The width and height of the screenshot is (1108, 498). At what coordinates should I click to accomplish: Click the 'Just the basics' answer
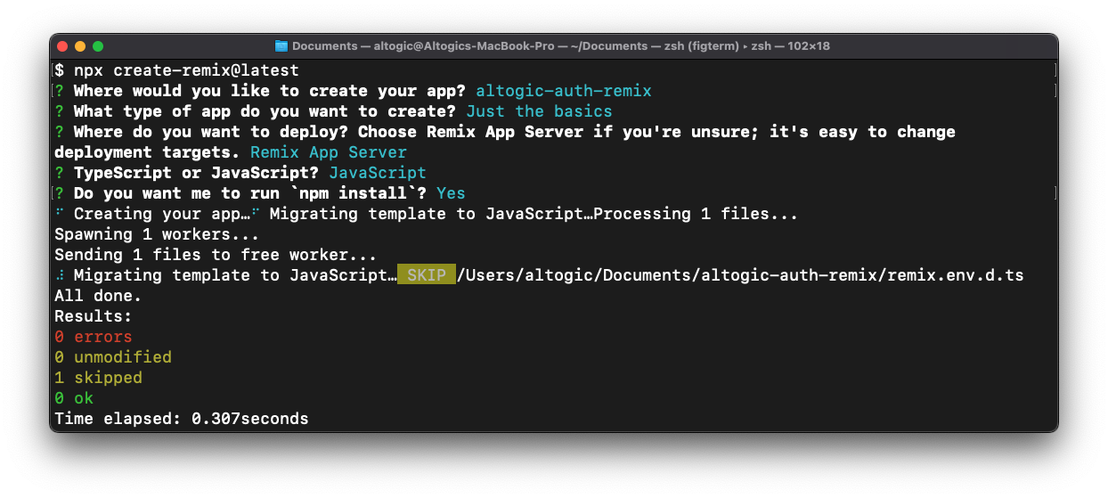click(539, 111)
